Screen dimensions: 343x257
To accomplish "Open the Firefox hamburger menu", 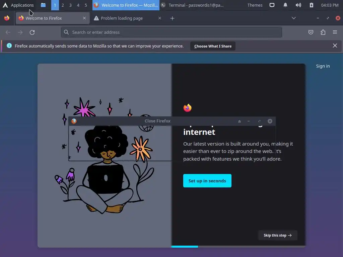I will [x=335, y=32].
